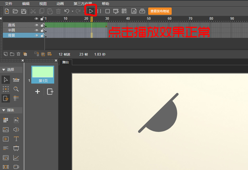Collapse the 媒体 tool section

(x=4, y=110)
